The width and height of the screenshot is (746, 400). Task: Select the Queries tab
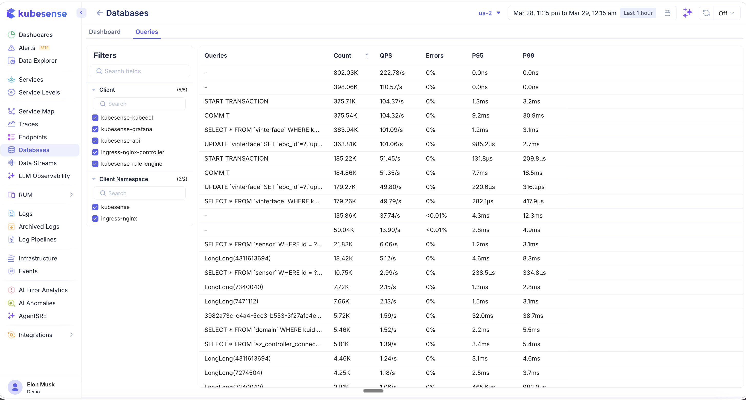(x=147, y=32)
